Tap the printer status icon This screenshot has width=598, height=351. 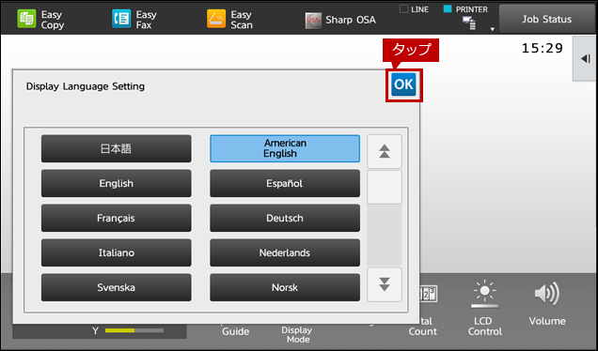coord(469,23)
